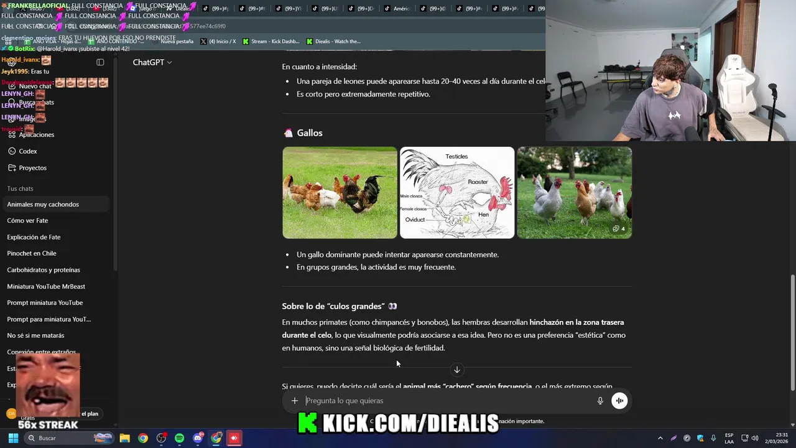
Task: Open first rooster and hens photo thumbnail
Action: pyautogui.click(x=340, y=192)
